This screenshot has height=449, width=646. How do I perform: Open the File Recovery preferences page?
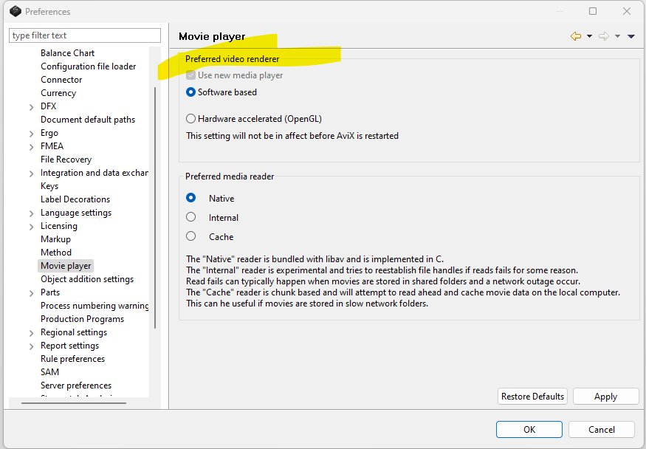pos(66,160)
